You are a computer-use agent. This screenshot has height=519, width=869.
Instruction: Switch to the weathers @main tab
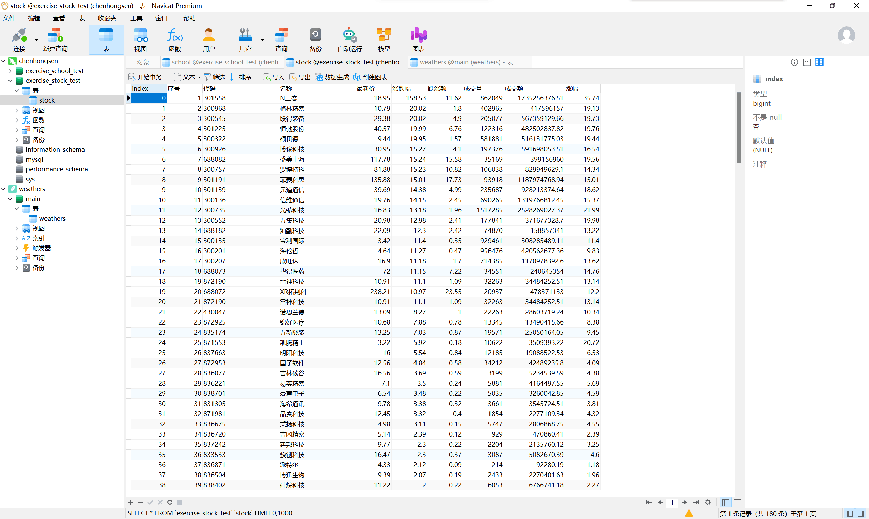tap(462, 62)
